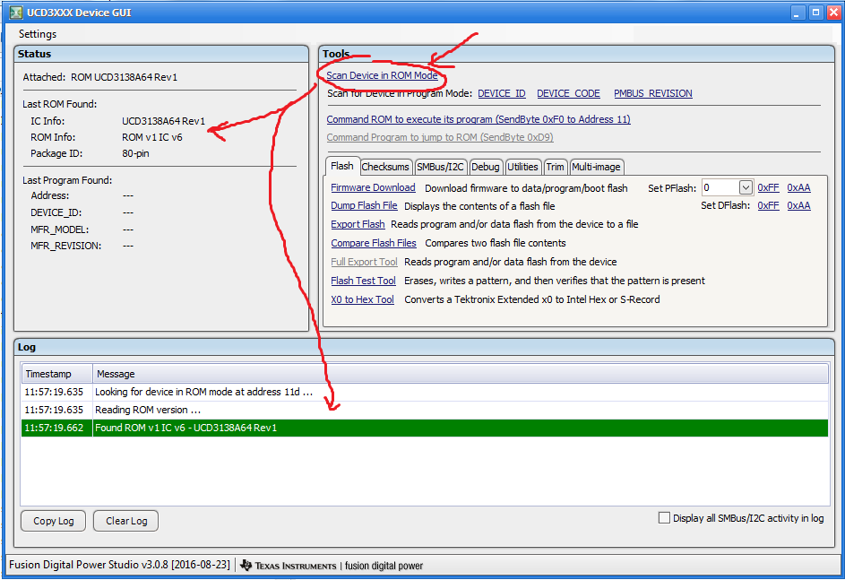This screenshot has height=580, width=845.
Task: Select the Trim tab
Action: pos(555,167)
